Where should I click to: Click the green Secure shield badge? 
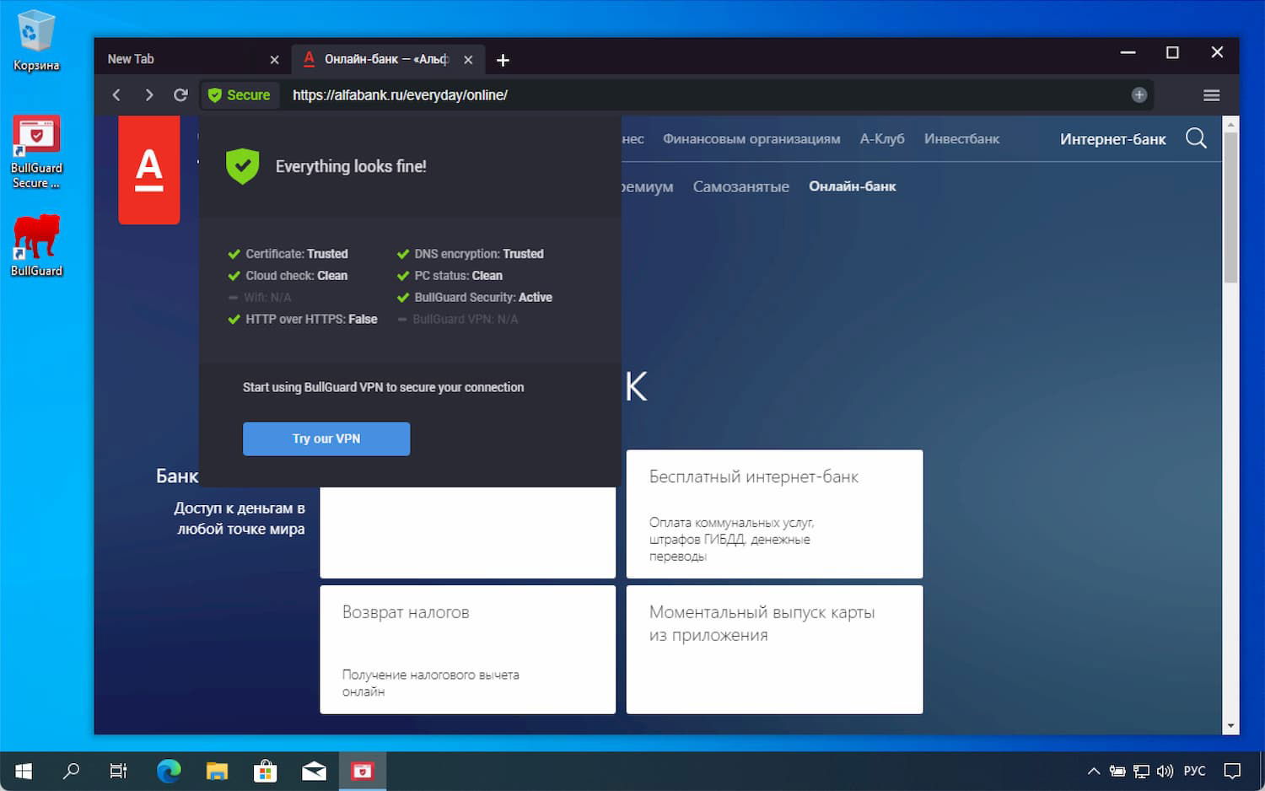point(240,94)
